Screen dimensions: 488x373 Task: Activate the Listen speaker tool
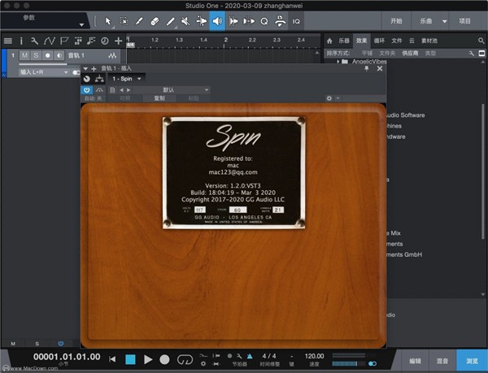click(217, 22)
